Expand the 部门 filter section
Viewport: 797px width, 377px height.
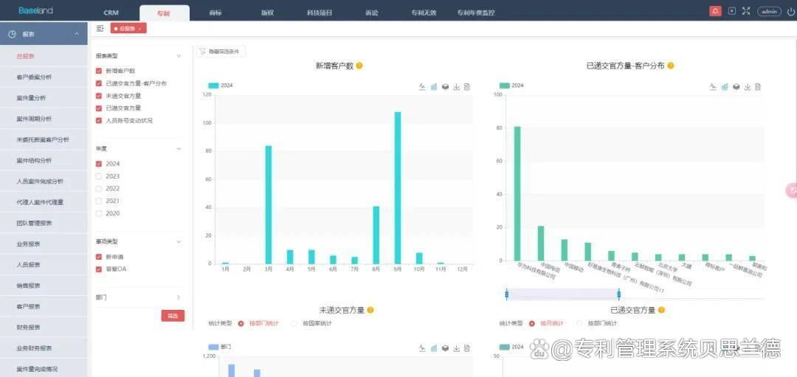pyautogui.click(x=179, y=297)
